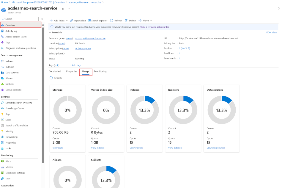Click Import data in toolbar
Screen dimensions: 282x188
click(78, 21)
